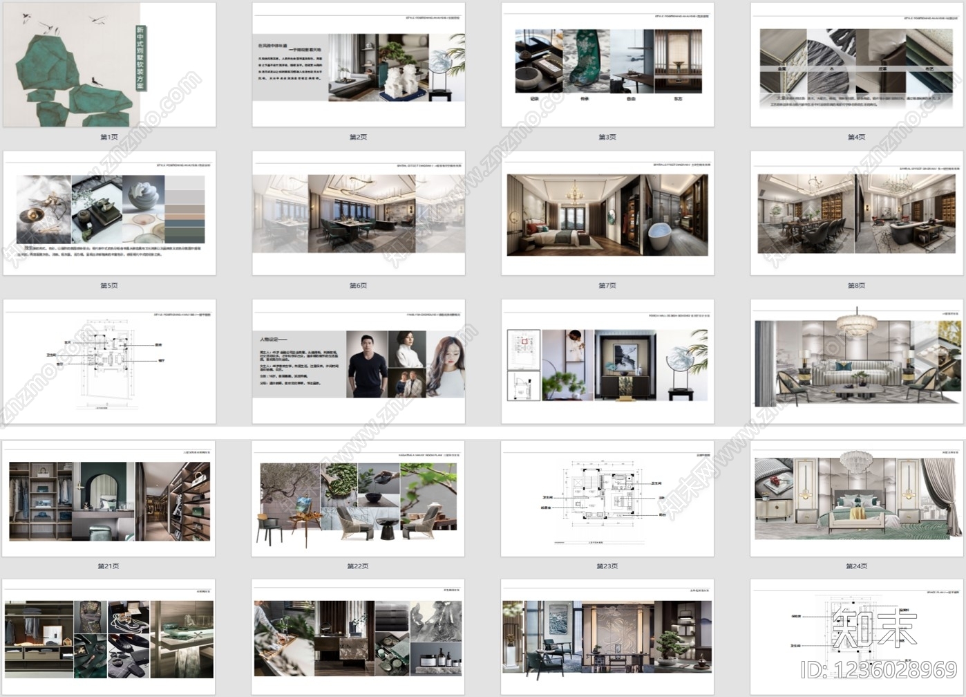Open the character profile slide with portraits
This screenshot has width=966, height=697.
point(359,362)
